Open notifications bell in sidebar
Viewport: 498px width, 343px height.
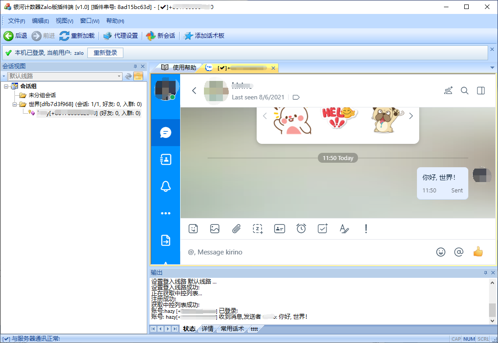coord(166,187)
